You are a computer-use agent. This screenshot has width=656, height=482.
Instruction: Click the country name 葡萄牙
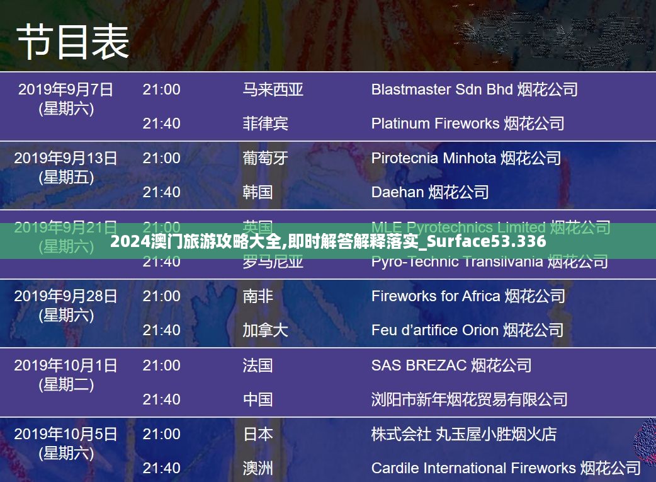(265, 158)
